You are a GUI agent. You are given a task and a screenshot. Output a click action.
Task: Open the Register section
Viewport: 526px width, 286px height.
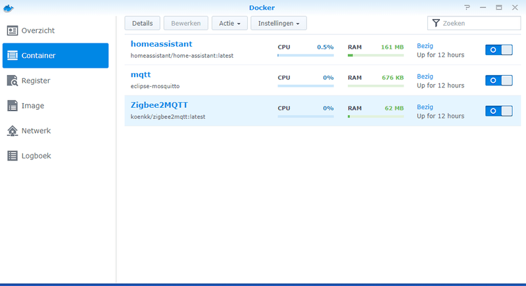pos(36,81)
